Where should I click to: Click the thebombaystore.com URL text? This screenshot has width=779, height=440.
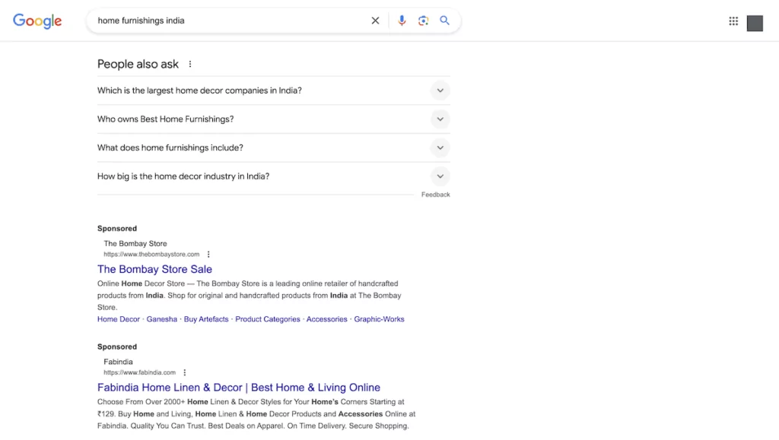click(151, 254)
